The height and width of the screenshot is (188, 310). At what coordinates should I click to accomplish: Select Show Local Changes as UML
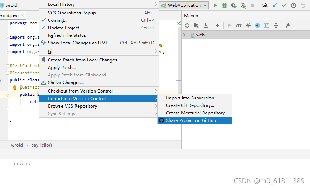(x=99, y=43)
